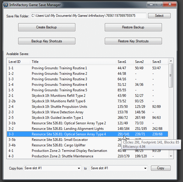Open the Copy from save slot dropdown

point(53,168)
